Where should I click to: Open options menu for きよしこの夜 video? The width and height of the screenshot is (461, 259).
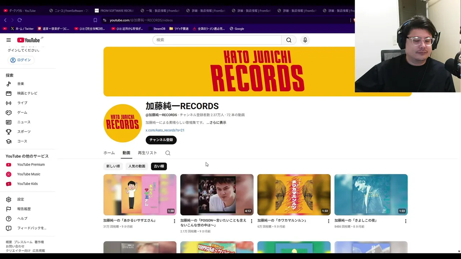click(x=406, y=221)
